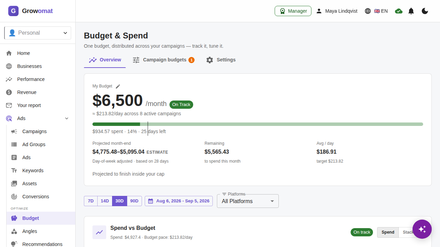The width and height of the screenshot is (440, 247).
Task: Click the budget spend progress bar
Action: point(258,124)
